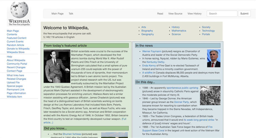This screenshot has height=138, width=256.
Task: Open Related Changes link
Action: click(x=16, y=79)
